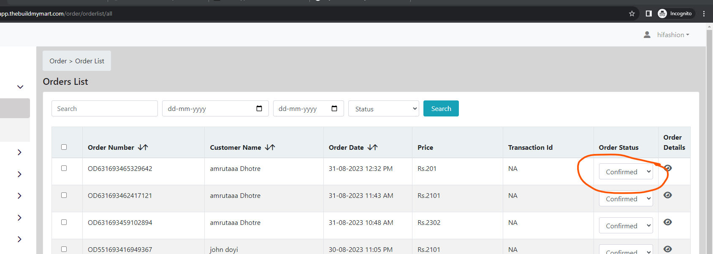
Task: View details of order OD631693465329642
Action: [x=668, y=168]
